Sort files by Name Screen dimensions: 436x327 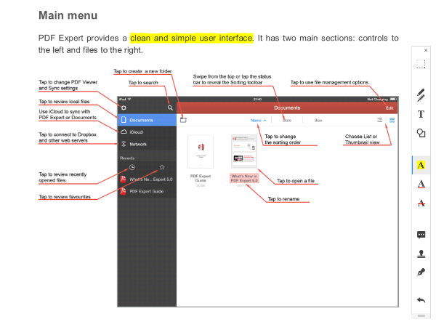(258, 120)
